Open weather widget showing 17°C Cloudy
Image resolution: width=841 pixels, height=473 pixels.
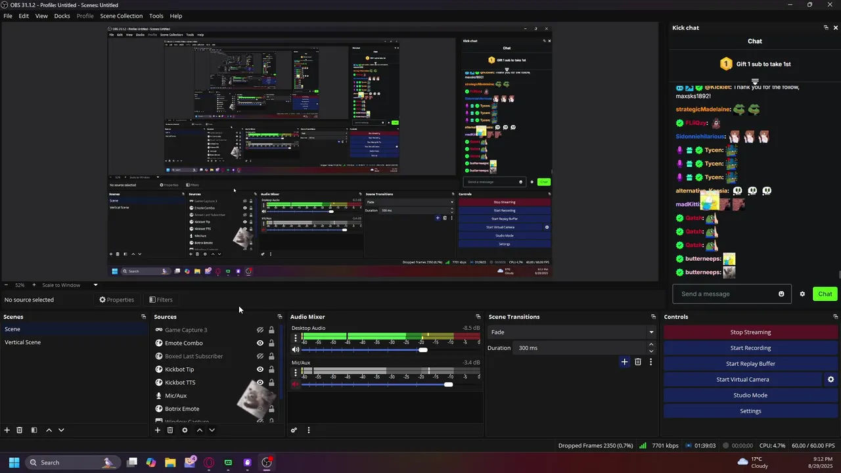click(752, 462)
